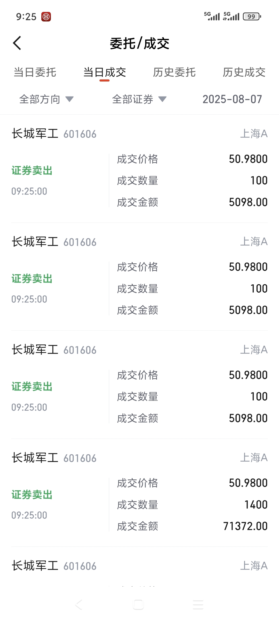The image size is (279, 621).
Task: Tap the back arrow in the header
Action: pos(17,43)
